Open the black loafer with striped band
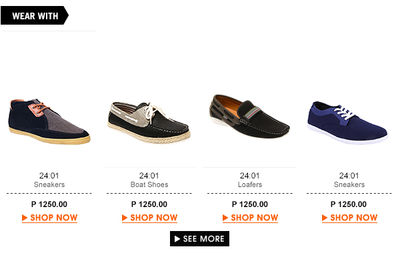This screenshot has width=400, height=253. 249,117
